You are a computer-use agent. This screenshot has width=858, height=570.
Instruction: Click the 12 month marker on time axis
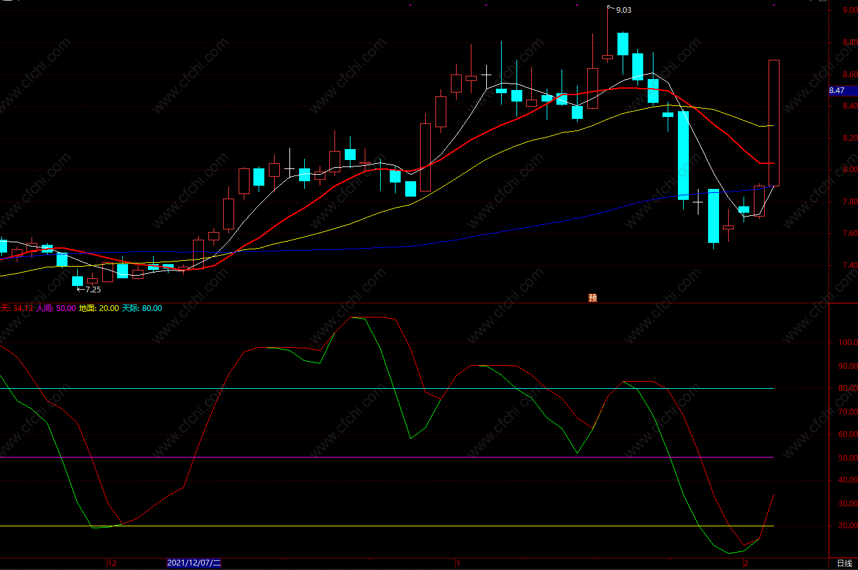pyautogui.click(x=111, y=563)
